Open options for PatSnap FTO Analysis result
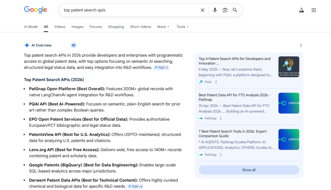 point(221,118)
